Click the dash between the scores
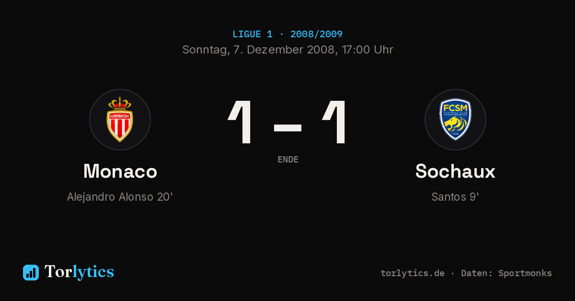The height and width of the screenshot is (301, 575). point(287,128)
